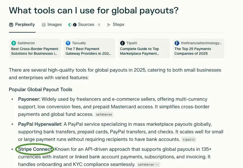243x168 pixels.
Task: Click the Taxually blue favicon
Action: (x=68, y=43)
